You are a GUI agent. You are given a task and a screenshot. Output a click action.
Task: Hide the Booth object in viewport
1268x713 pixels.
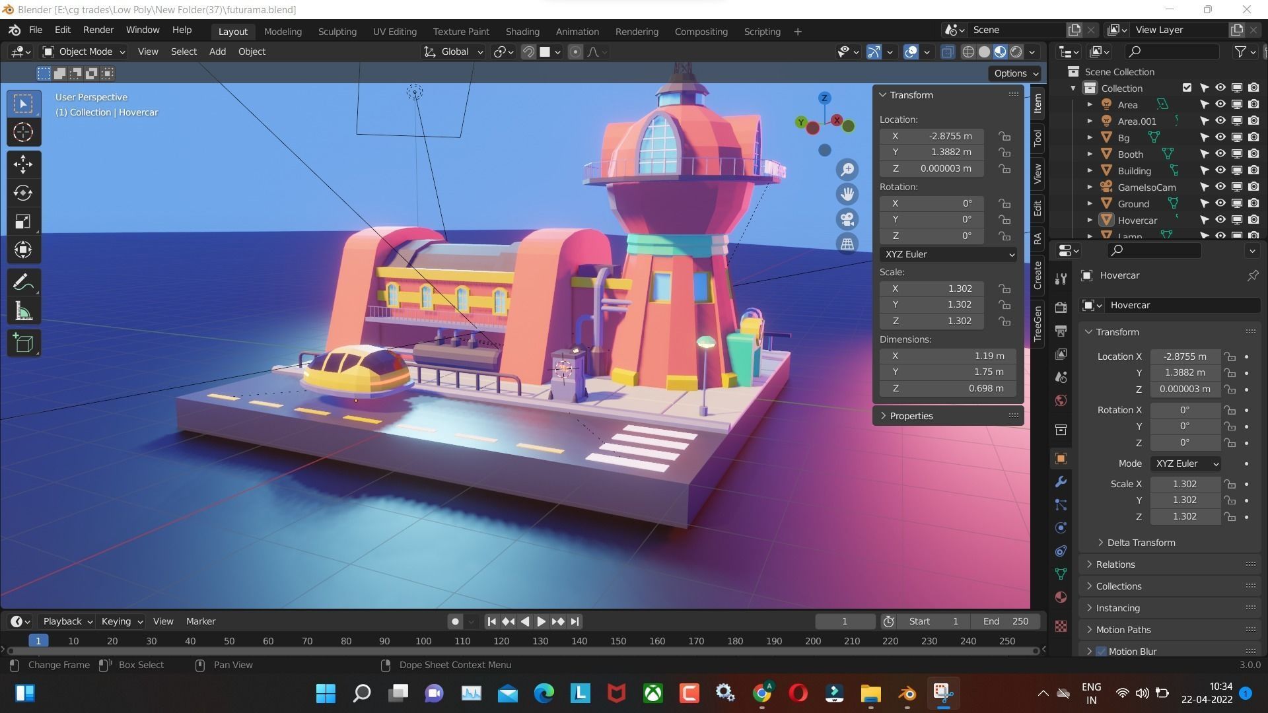[1220, 154]
